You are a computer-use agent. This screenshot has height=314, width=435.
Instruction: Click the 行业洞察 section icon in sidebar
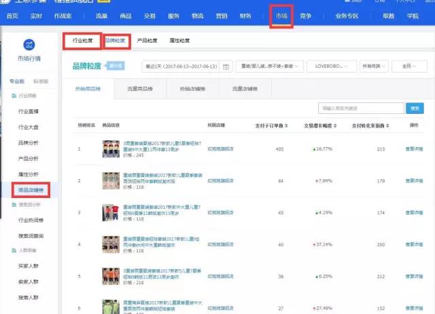[14, 96]
